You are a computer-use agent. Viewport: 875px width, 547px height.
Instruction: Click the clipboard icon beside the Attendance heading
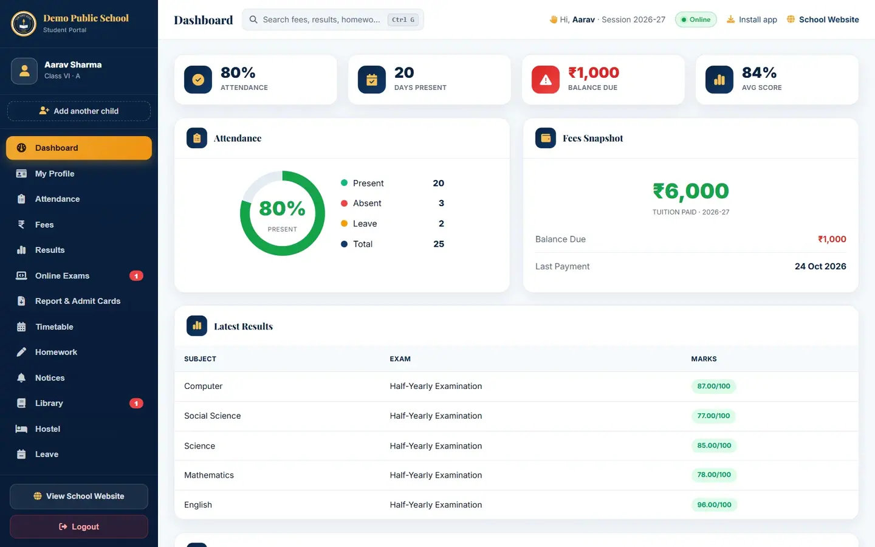pyautogui.click(x=197, y=139)
